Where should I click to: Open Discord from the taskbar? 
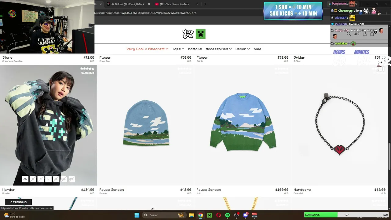pos(245,215)
